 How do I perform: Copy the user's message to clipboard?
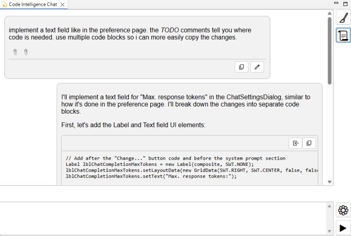[242, 67]
